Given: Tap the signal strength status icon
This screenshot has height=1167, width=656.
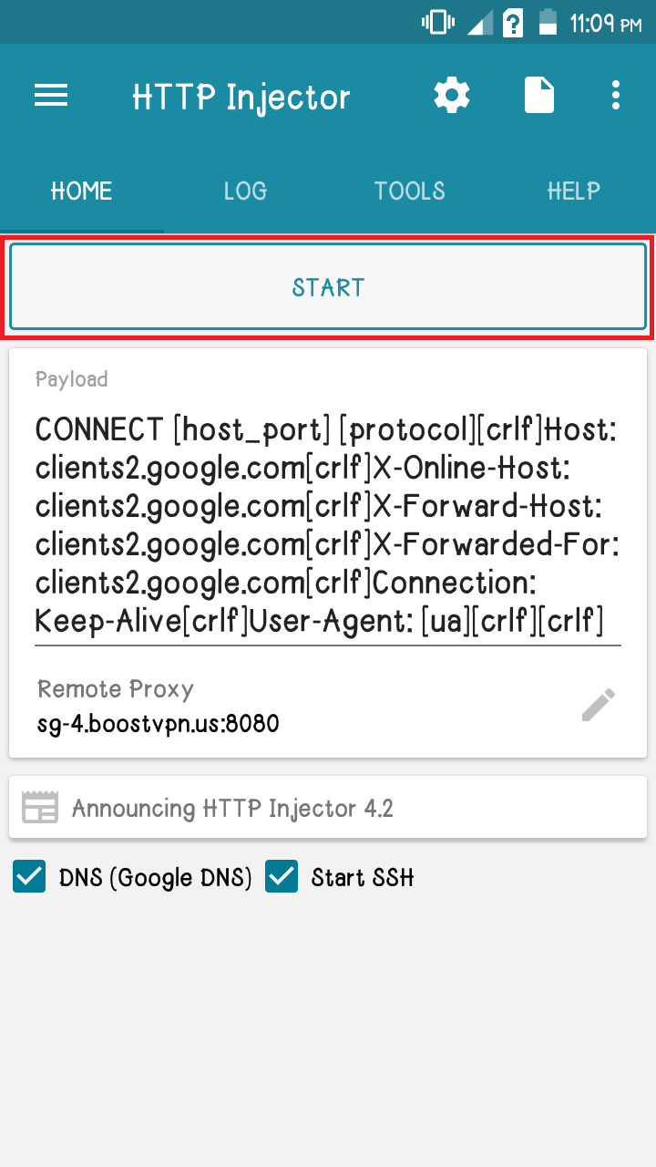Looking at the screenshot, I should coord(480,24).
